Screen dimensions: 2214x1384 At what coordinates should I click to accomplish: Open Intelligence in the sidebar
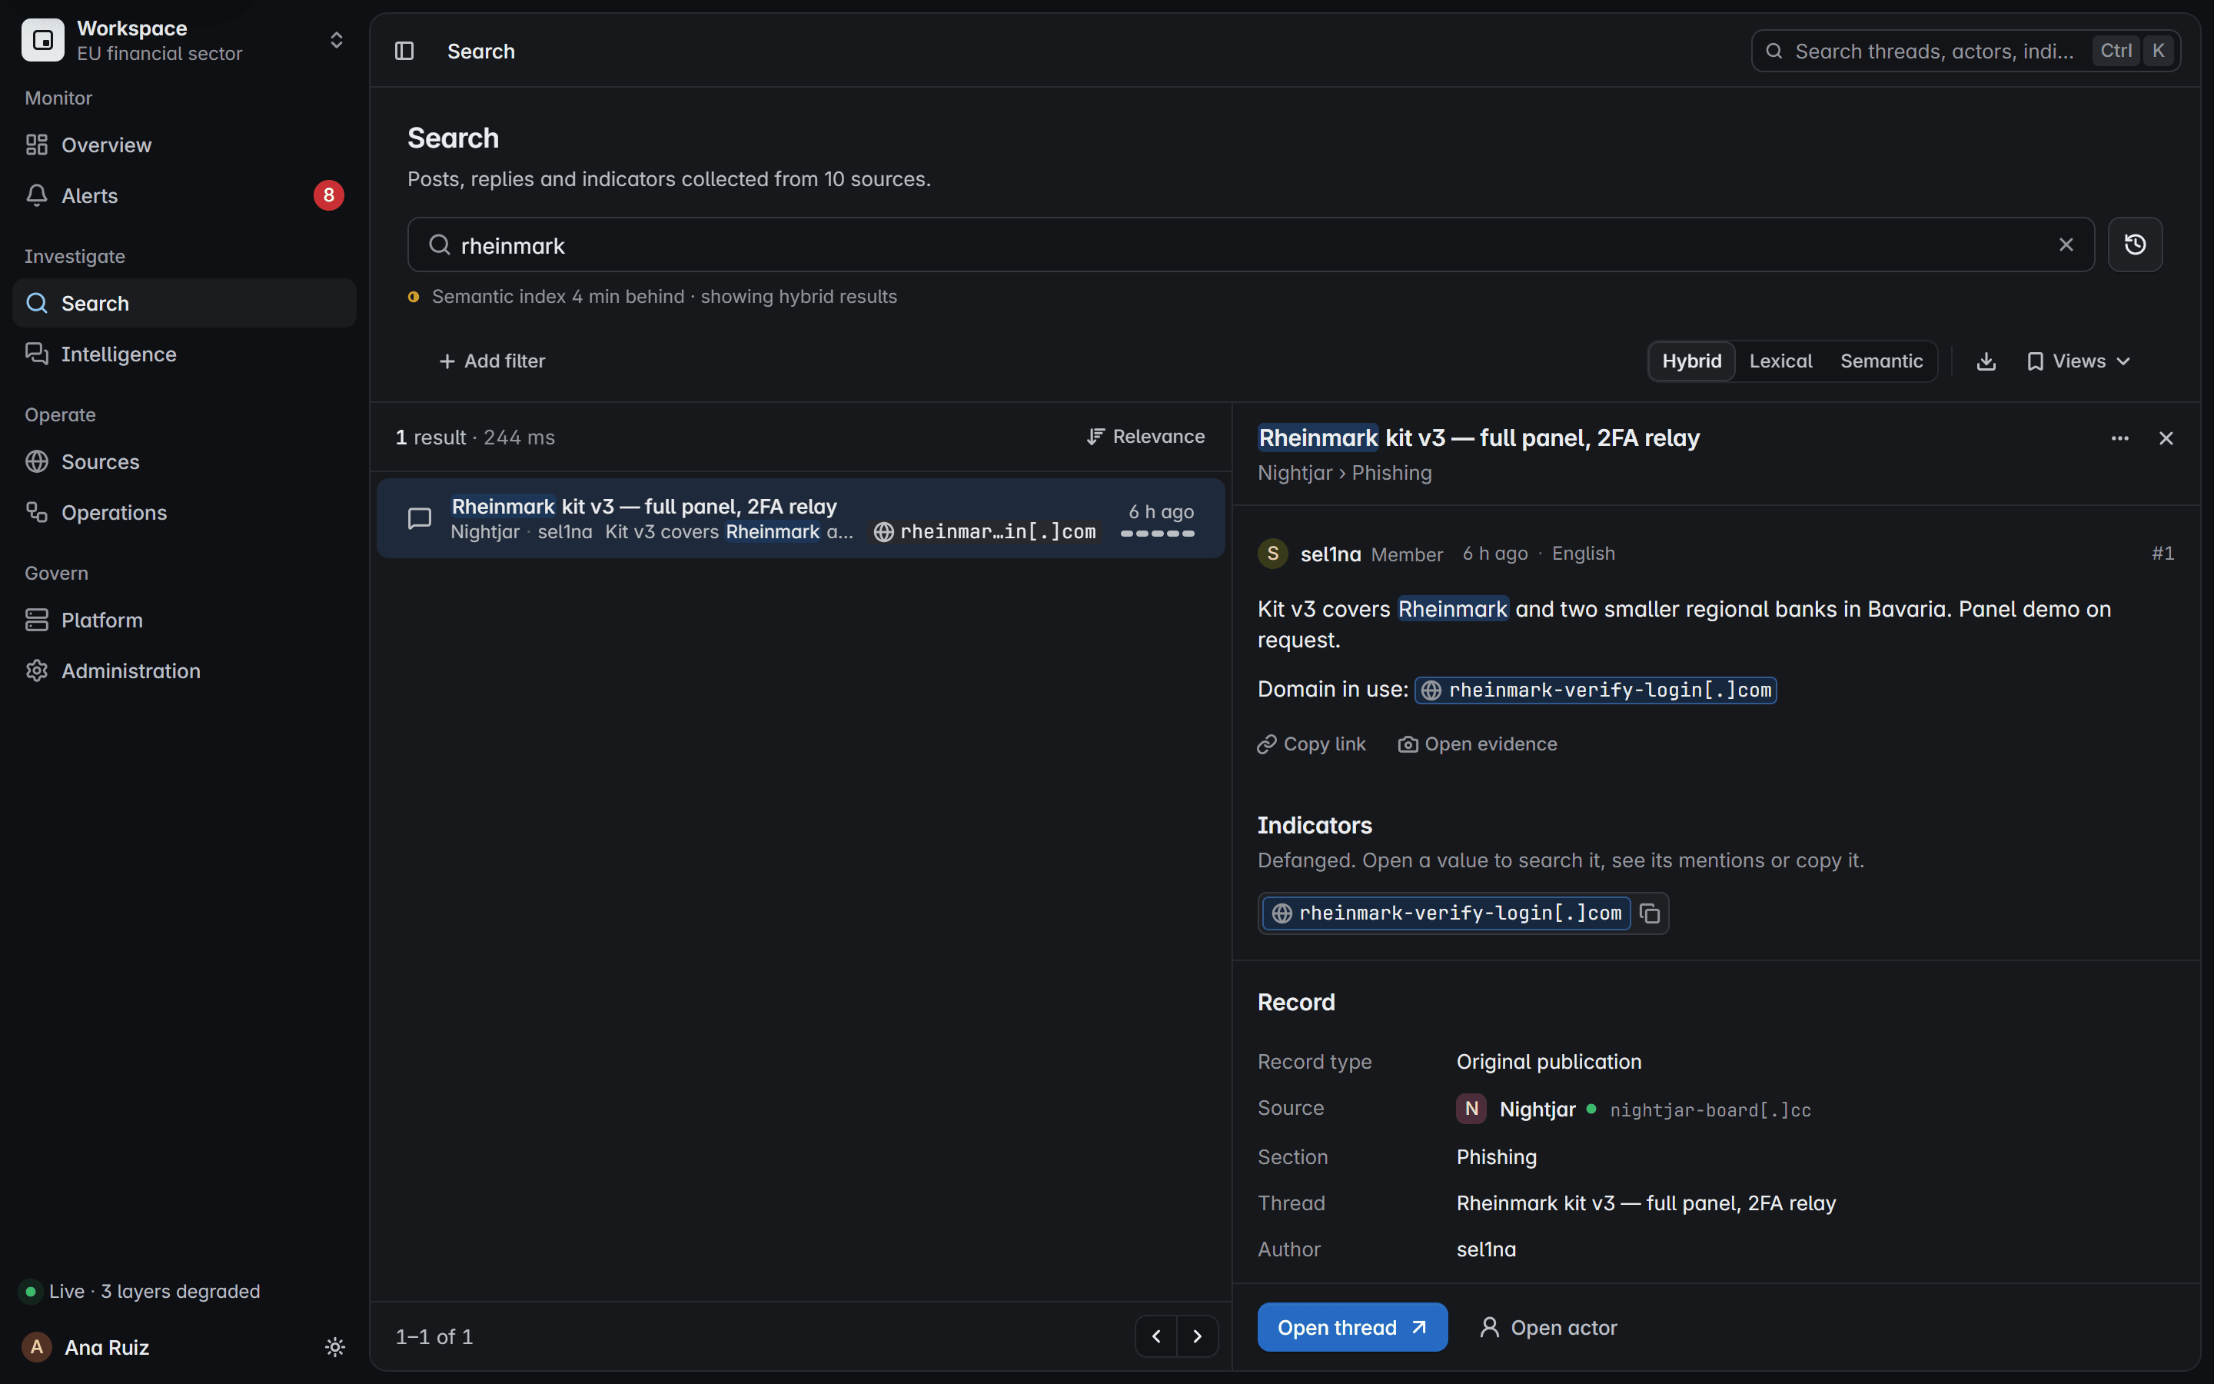pyautogui.click(x=184, y=354)
